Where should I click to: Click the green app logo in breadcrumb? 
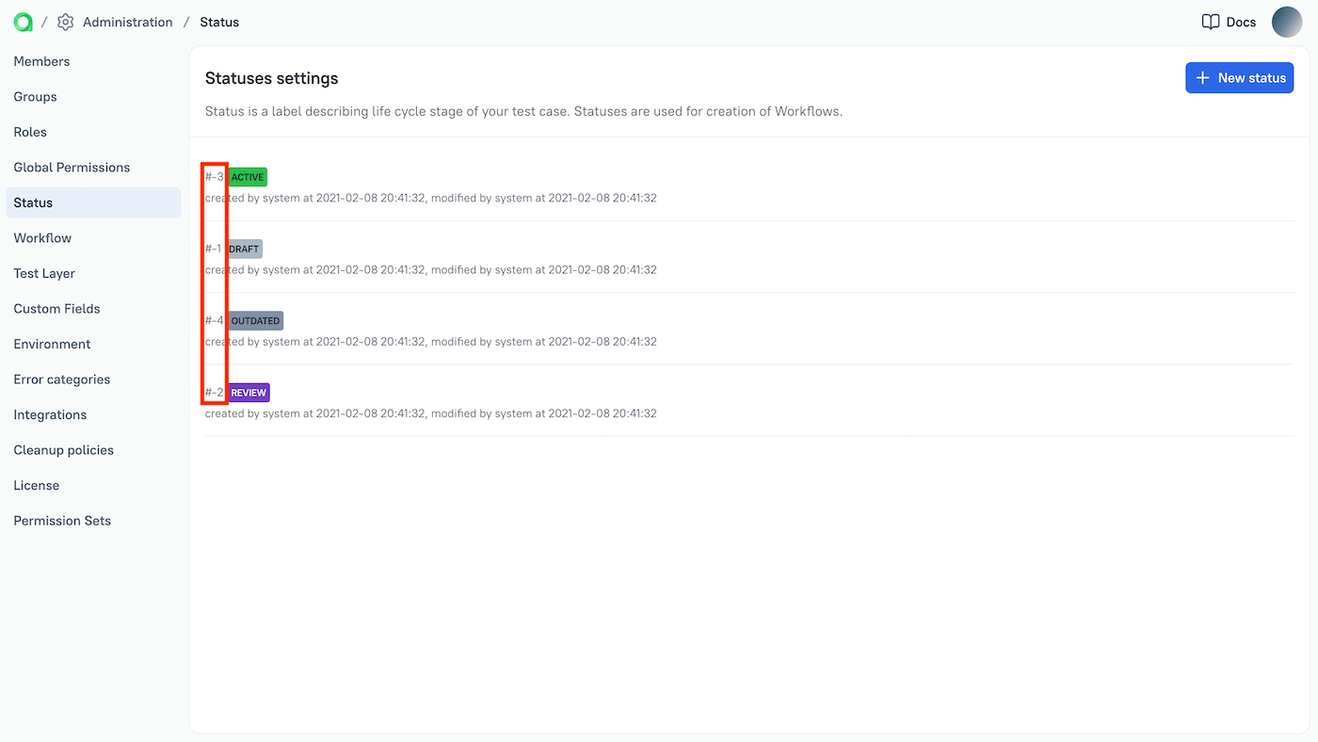click(x=22, y=22)
